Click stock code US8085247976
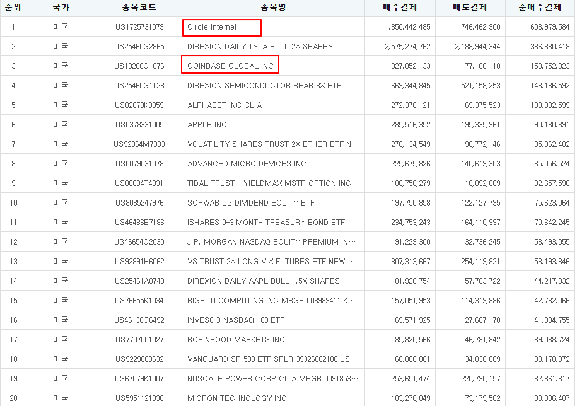 (x=139, y=202)
